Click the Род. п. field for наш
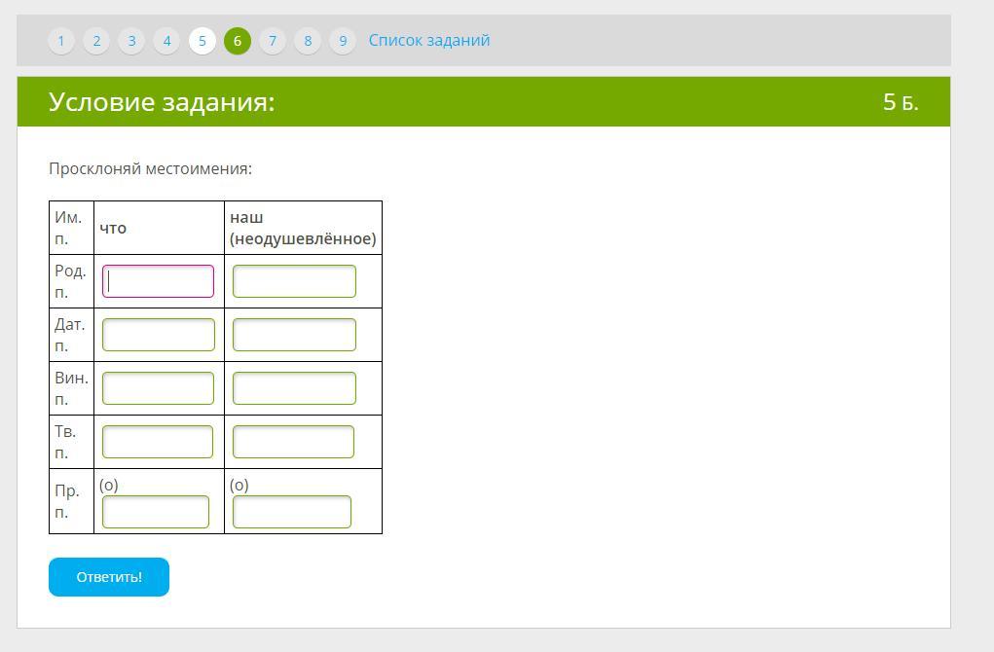Screen dimensions: 994x652 294,281
